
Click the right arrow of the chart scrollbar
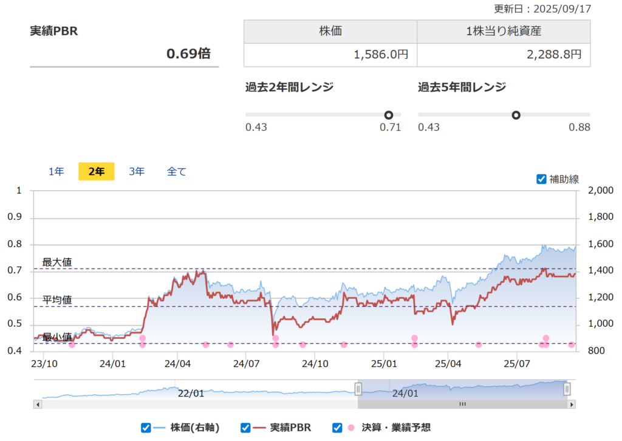(571, 404)
